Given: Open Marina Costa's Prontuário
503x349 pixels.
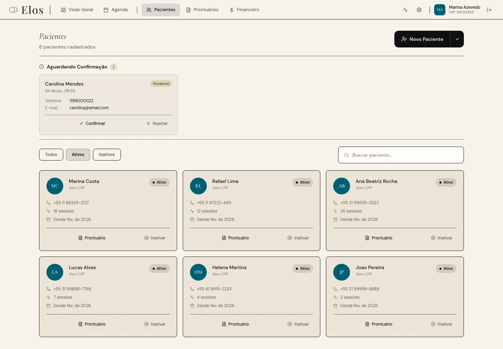Looking at the screenshot, I should click(92, 238).
